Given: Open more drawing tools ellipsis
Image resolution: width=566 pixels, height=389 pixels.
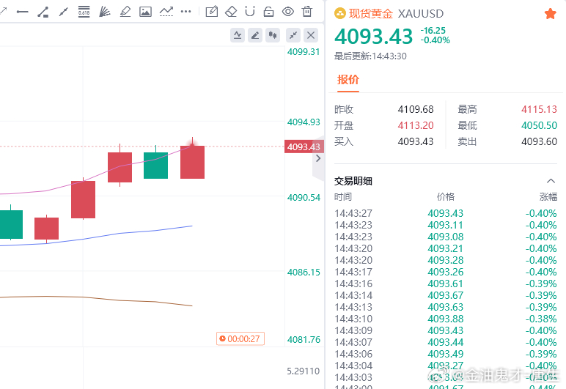Looking at the screenshot, I should (186, 12).
